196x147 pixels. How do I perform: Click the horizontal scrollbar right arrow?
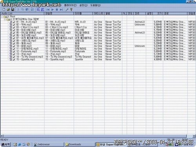pos(194,136)
